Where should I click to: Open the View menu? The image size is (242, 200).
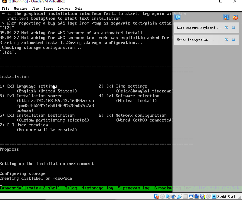point(35,8)
